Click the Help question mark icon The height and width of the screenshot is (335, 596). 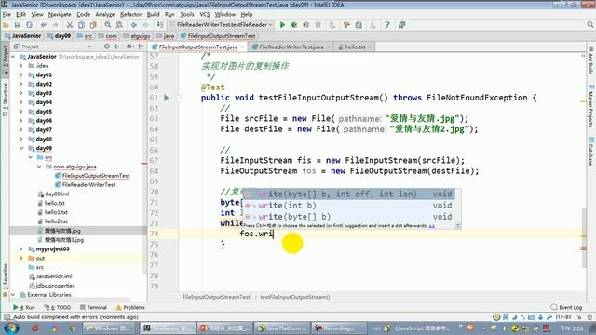click(387, 25)
